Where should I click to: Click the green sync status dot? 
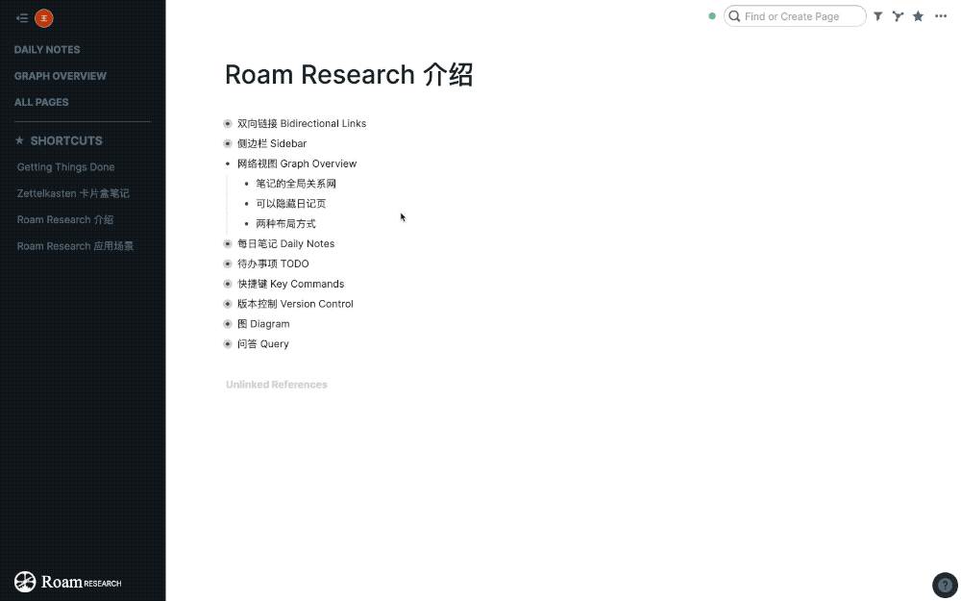point(712,16)
